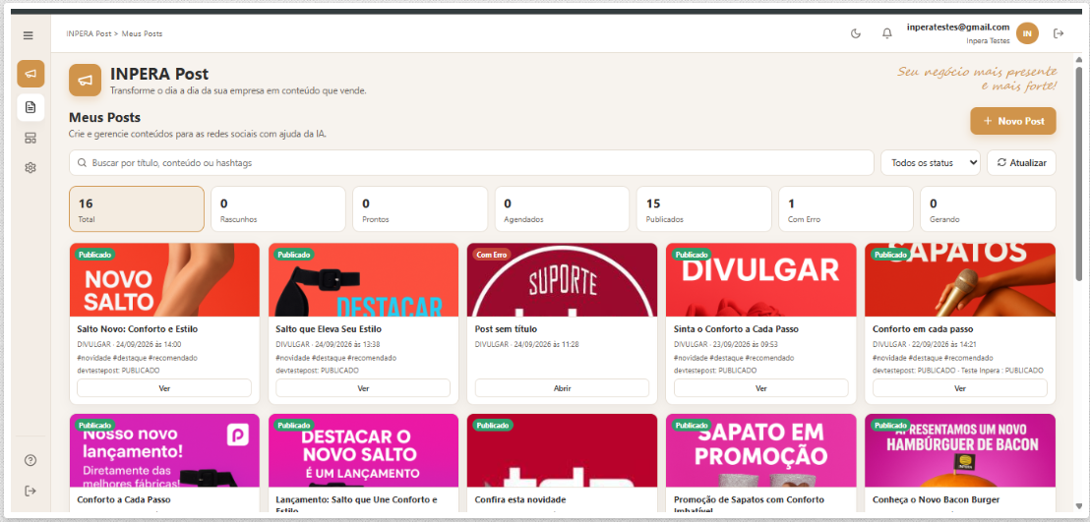Viewport: 1090px width, 522px height.
Task: Click the Atualizar refresh button
Action: (x=1021, y=162)
